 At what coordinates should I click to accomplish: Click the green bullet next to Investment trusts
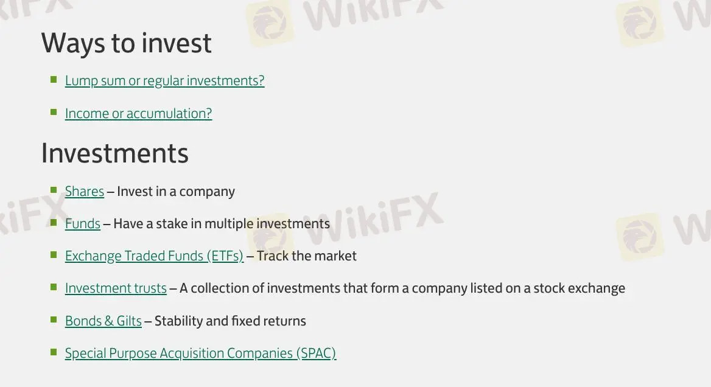(54, 286)
